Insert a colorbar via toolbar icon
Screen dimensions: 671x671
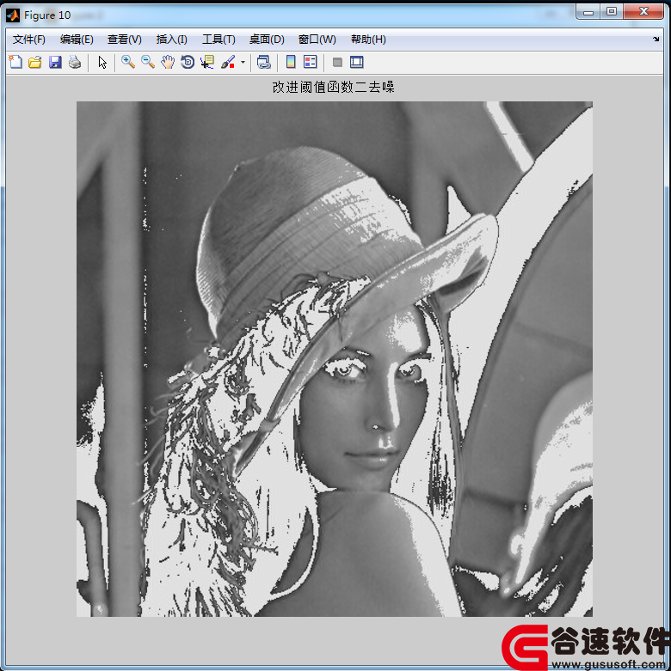291,62
